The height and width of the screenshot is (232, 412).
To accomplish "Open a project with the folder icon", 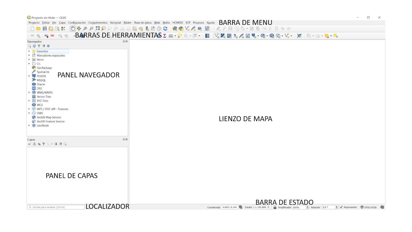I will click(38, 29).
